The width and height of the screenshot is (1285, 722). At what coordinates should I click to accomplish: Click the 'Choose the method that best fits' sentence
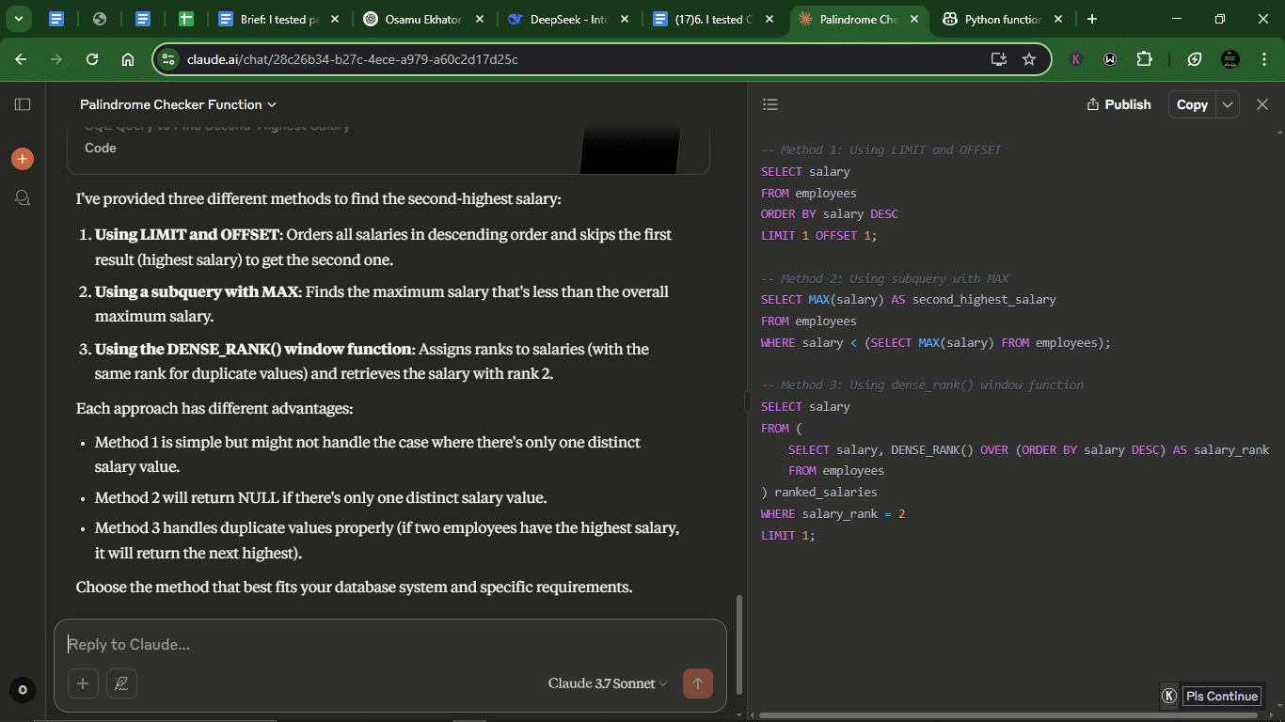point(354,587)
